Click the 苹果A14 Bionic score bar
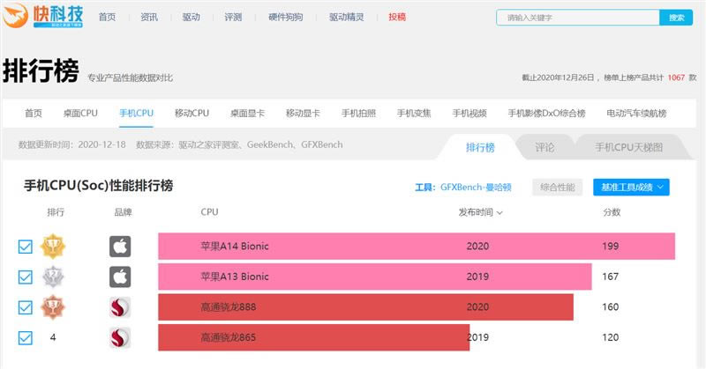706x369 pixels. click(x=417, y=247)
